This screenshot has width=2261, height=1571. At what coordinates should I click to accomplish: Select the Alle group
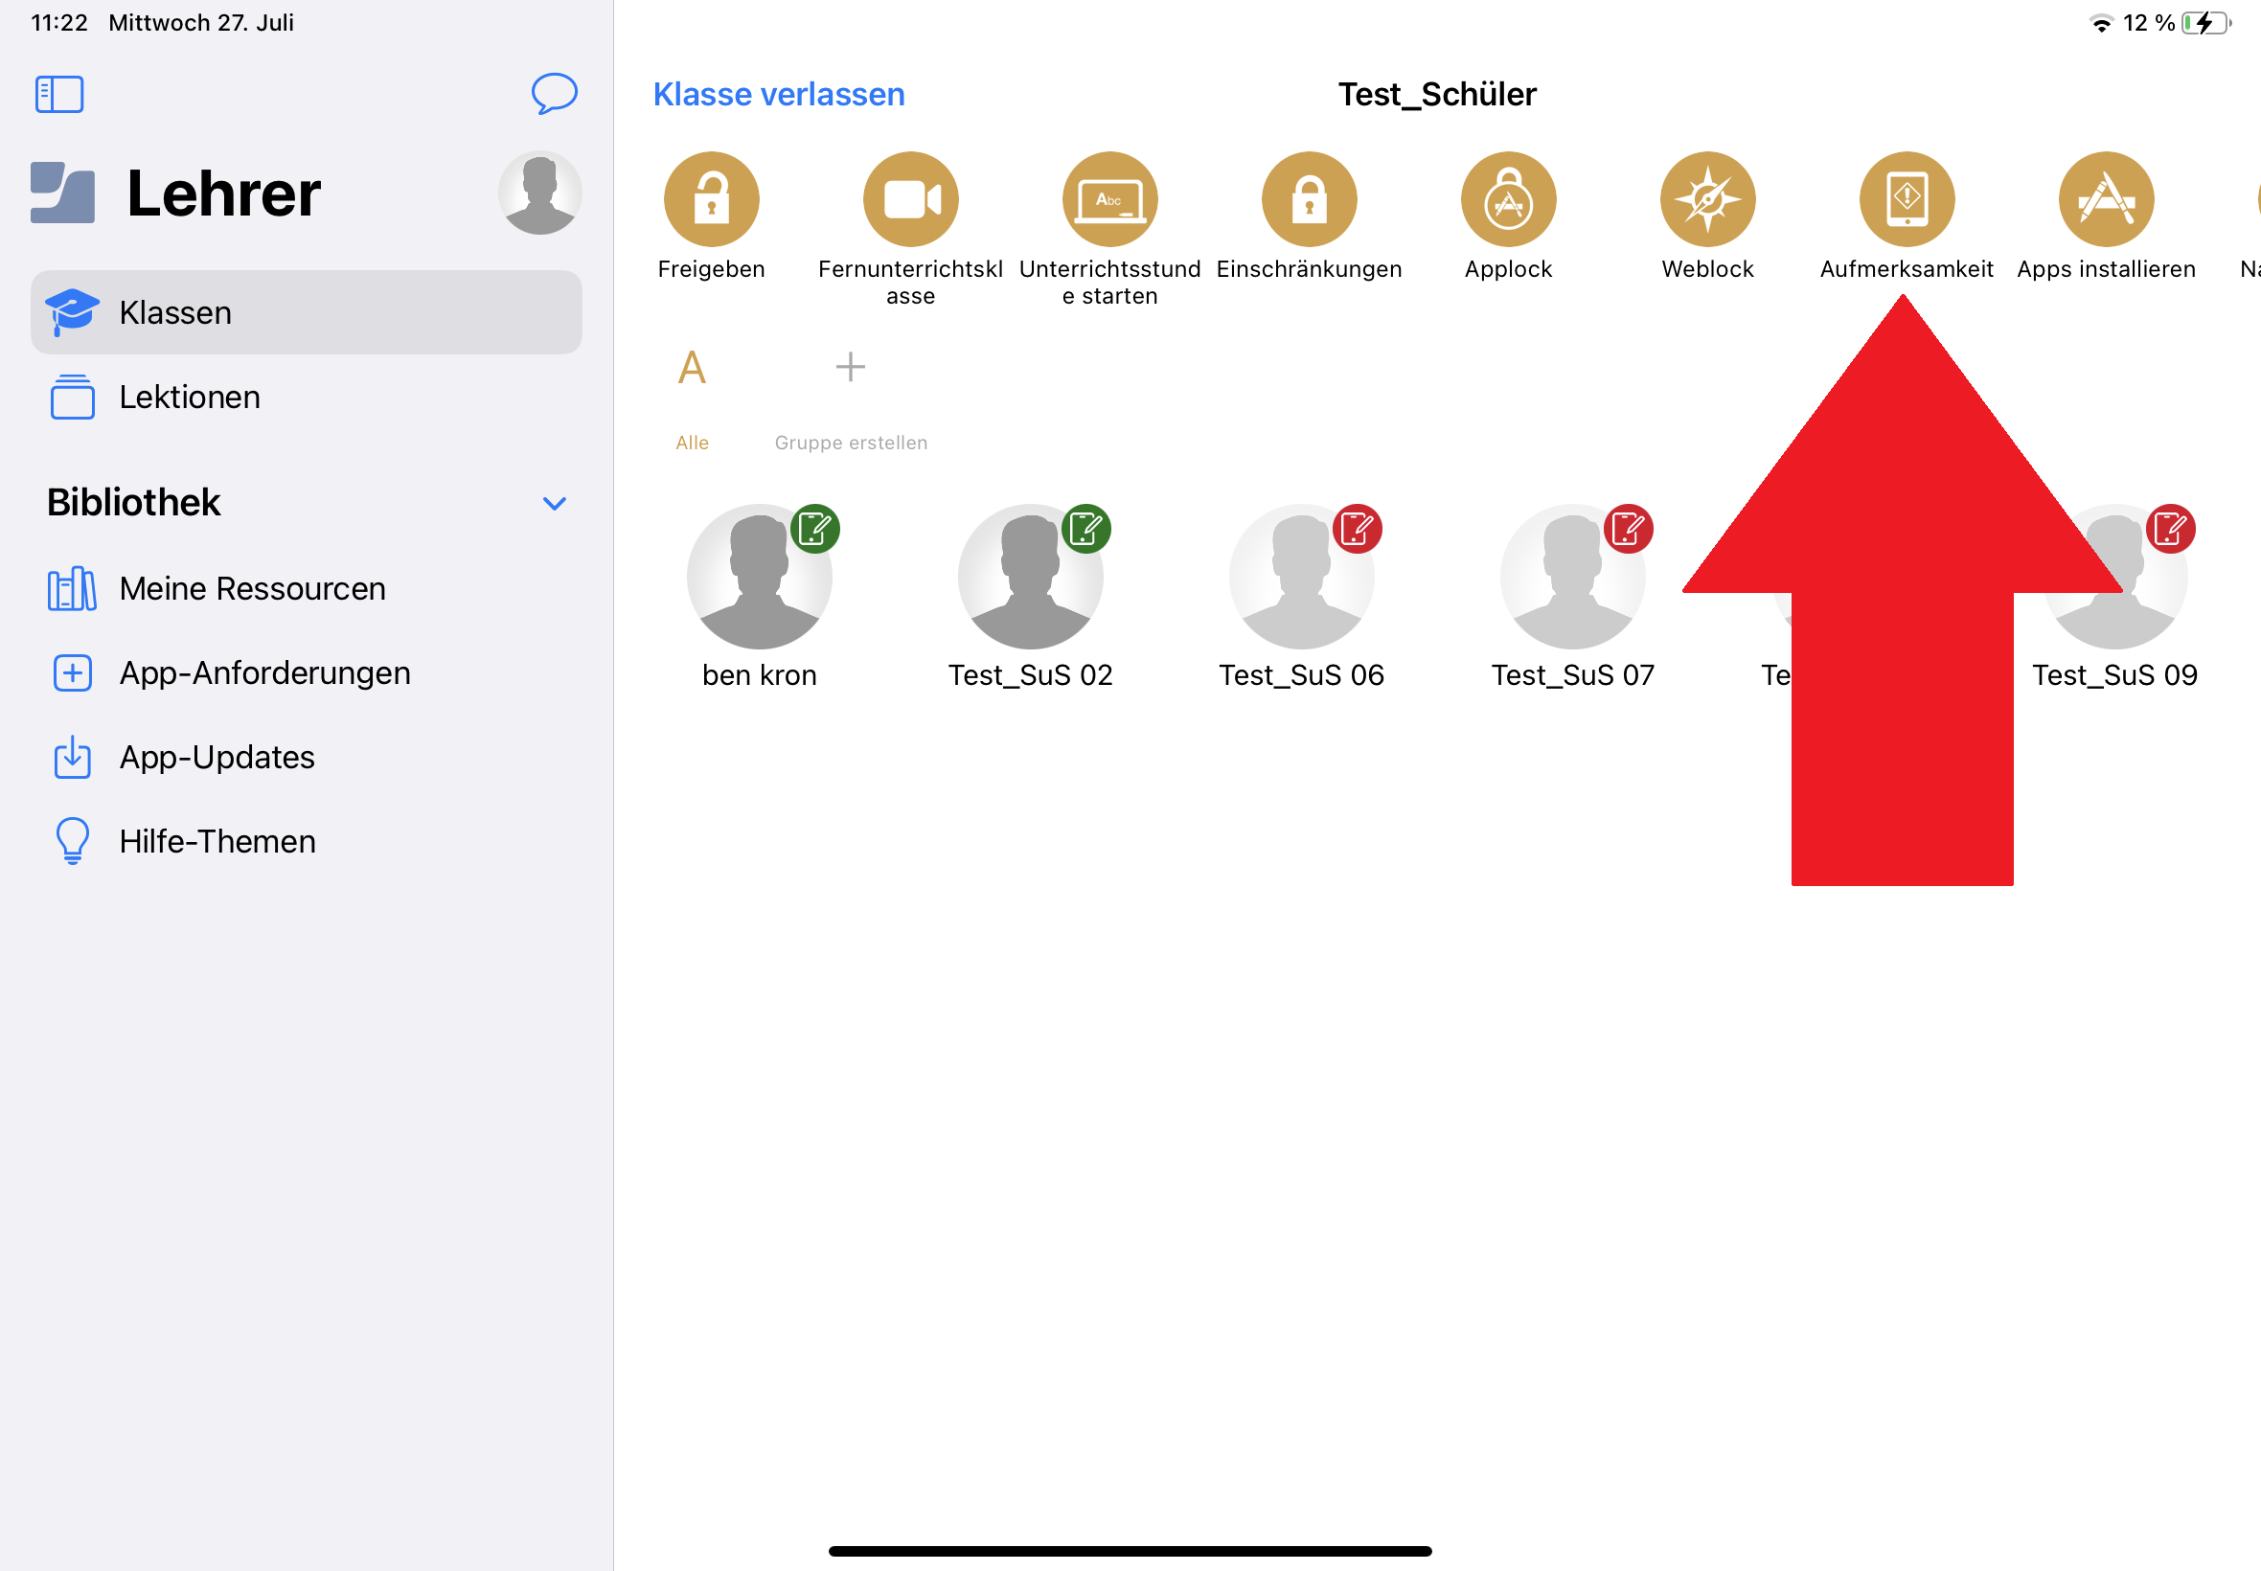click(692, 398)
